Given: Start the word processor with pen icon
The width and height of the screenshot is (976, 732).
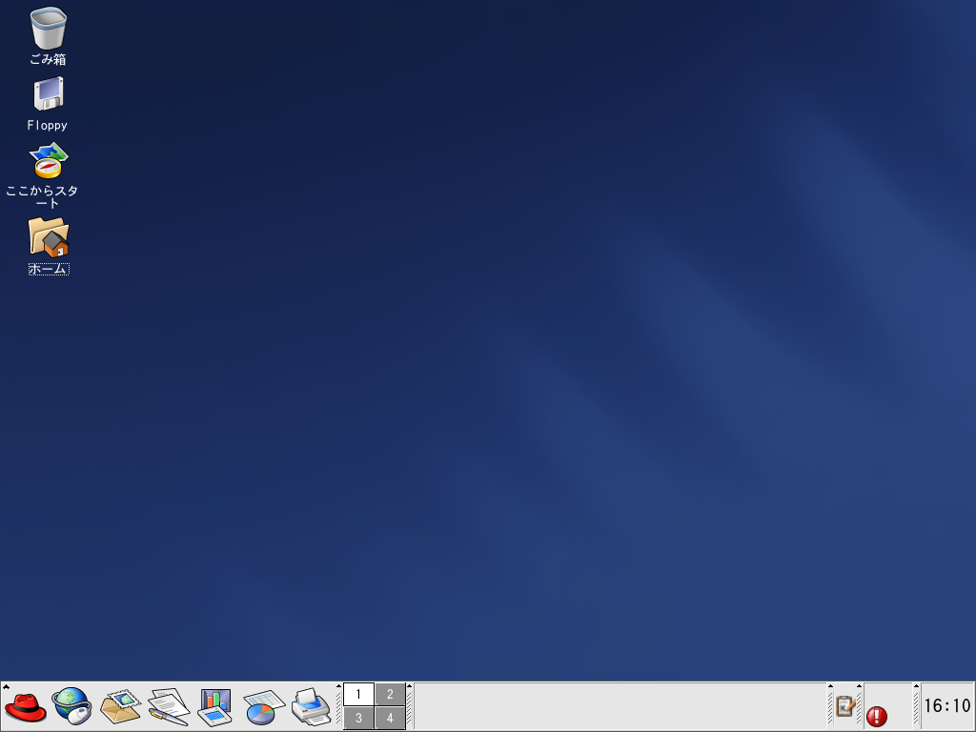Looking at the screenshot, I should 169,707.
